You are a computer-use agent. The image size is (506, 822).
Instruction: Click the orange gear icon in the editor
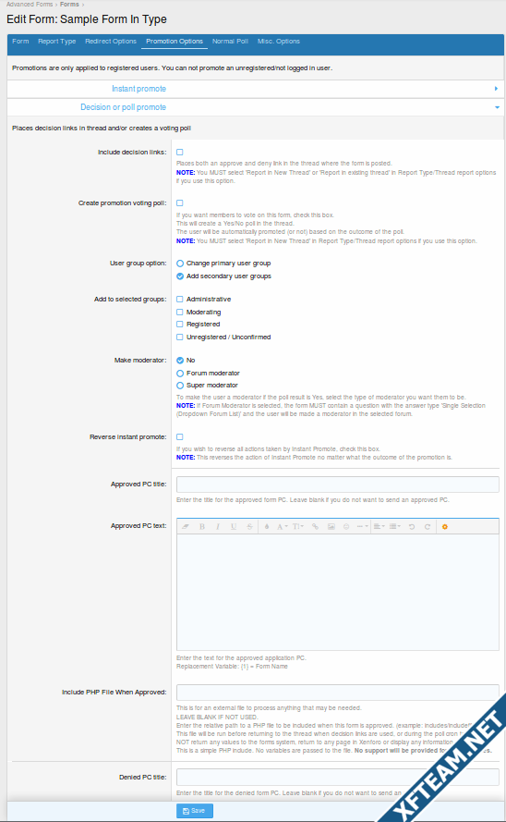(445, 526)
